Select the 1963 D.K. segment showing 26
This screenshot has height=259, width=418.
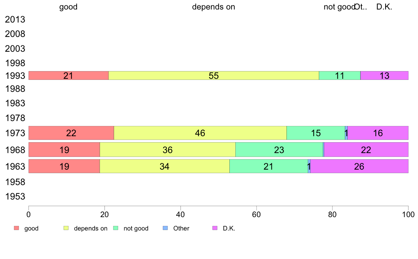point(359,166)
